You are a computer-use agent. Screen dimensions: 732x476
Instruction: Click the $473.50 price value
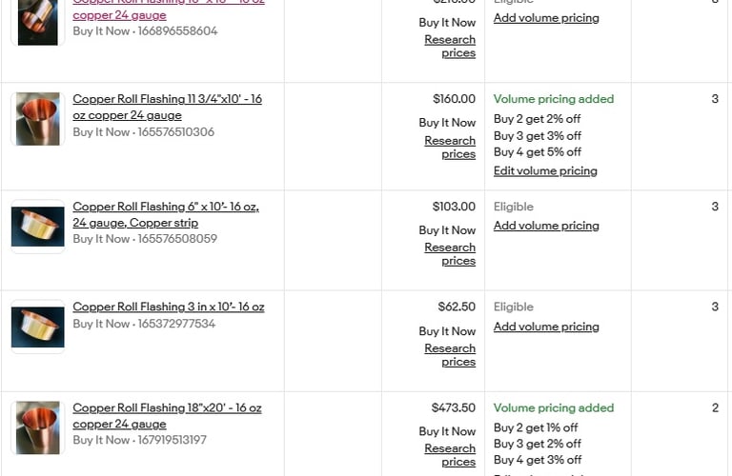tap(454, 407)
